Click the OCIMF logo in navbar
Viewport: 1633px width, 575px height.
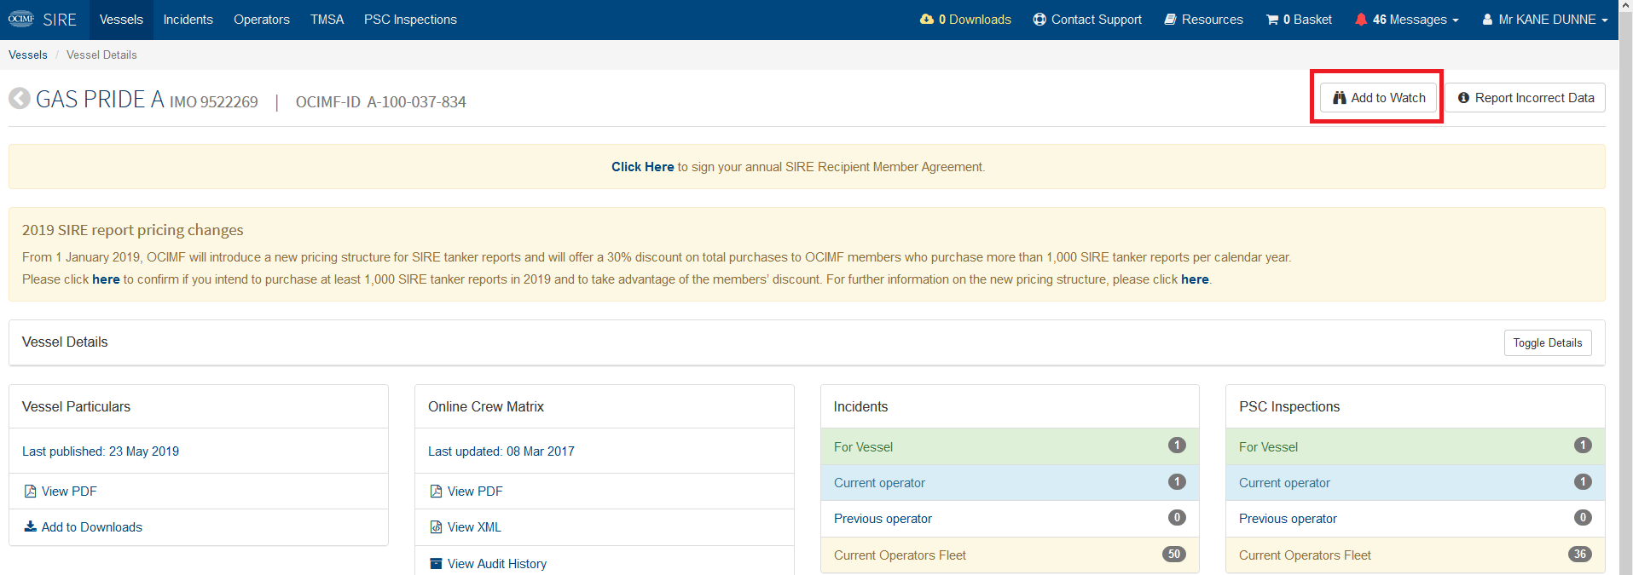(21, 19)
